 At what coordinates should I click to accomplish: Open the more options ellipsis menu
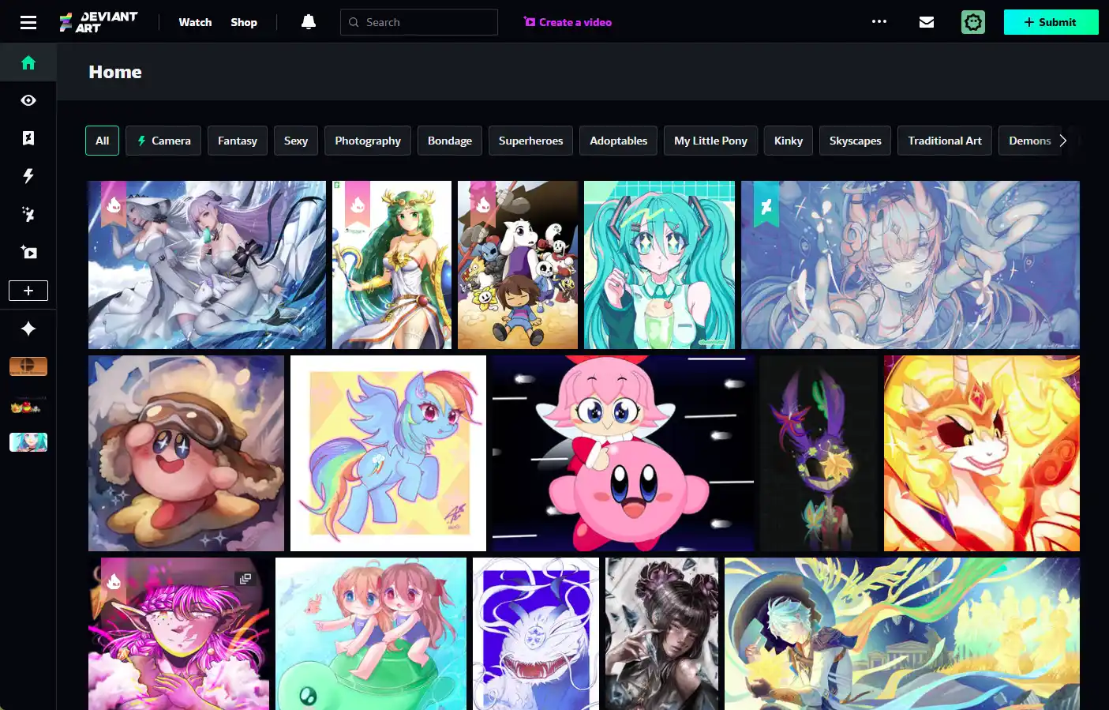coord(879,22)
